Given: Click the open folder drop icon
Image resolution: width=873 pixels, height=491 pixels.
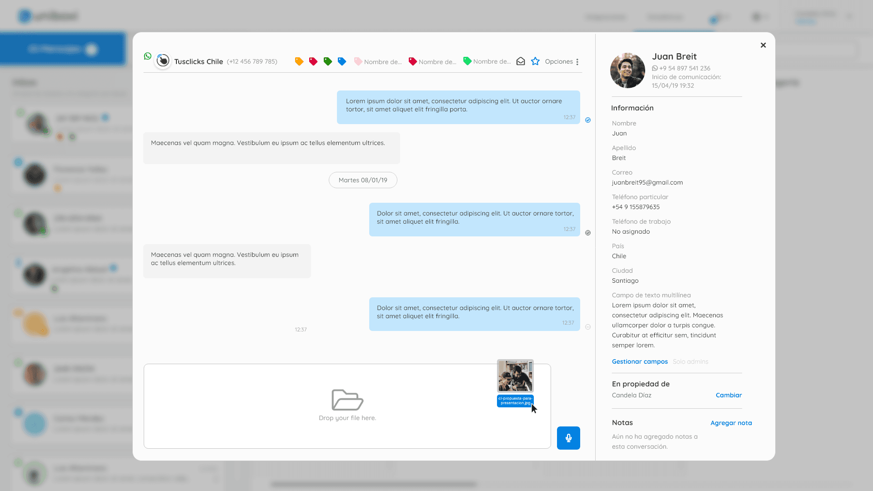Looking at the screenshot, I should pos(347,400).
